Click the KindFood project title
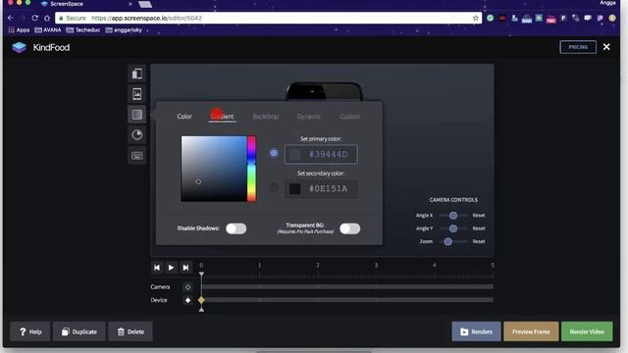The width and height of the screenshot is (628, 353). pos(51,47)
